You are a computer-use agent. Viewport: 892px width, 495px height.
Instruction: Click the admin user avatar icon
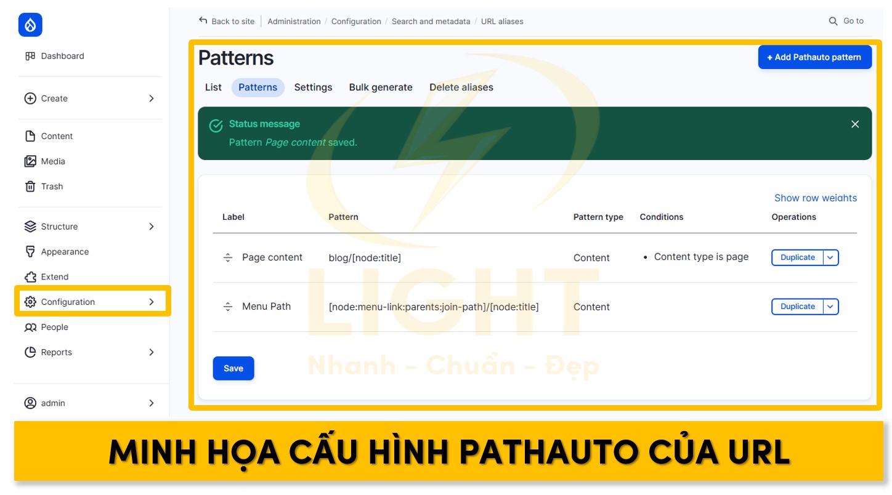[x=30, y=403]
